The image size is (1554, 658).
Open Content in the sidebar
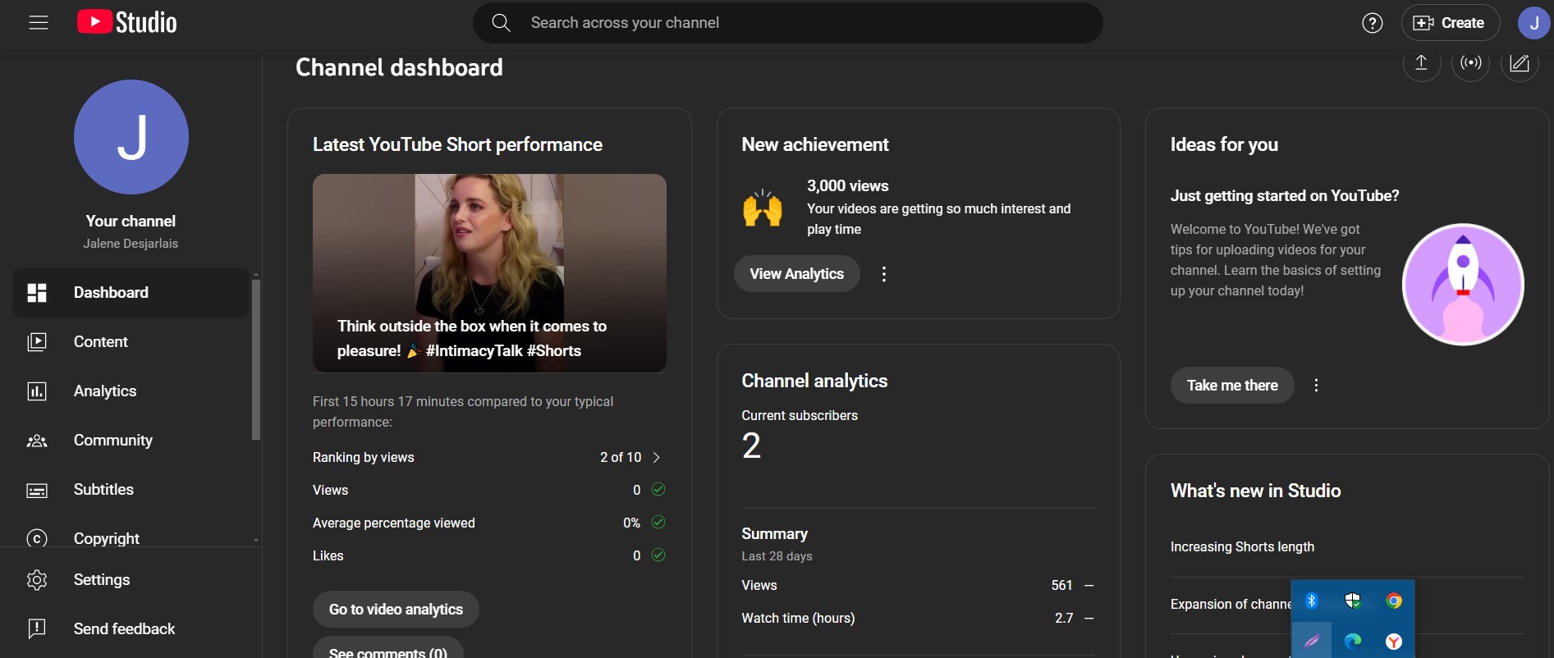(x=100, y=342)
